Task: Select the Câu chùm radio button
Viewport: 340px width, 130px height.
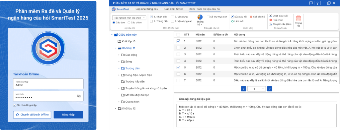Action: tap(129, 22)
